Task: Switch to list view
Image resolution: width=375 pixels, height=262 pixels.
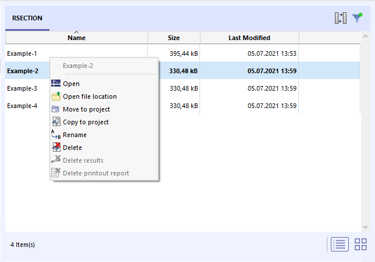Action: 340,244
